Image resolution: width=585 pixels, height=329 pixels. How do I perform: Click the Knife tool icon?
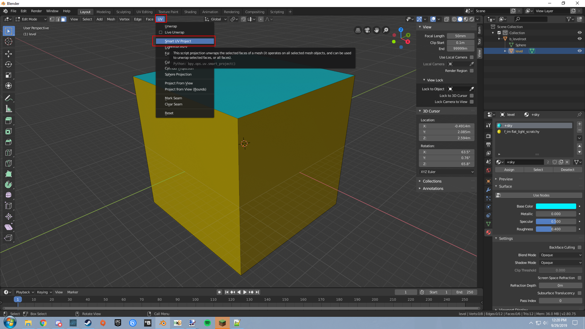coord(9,163)
